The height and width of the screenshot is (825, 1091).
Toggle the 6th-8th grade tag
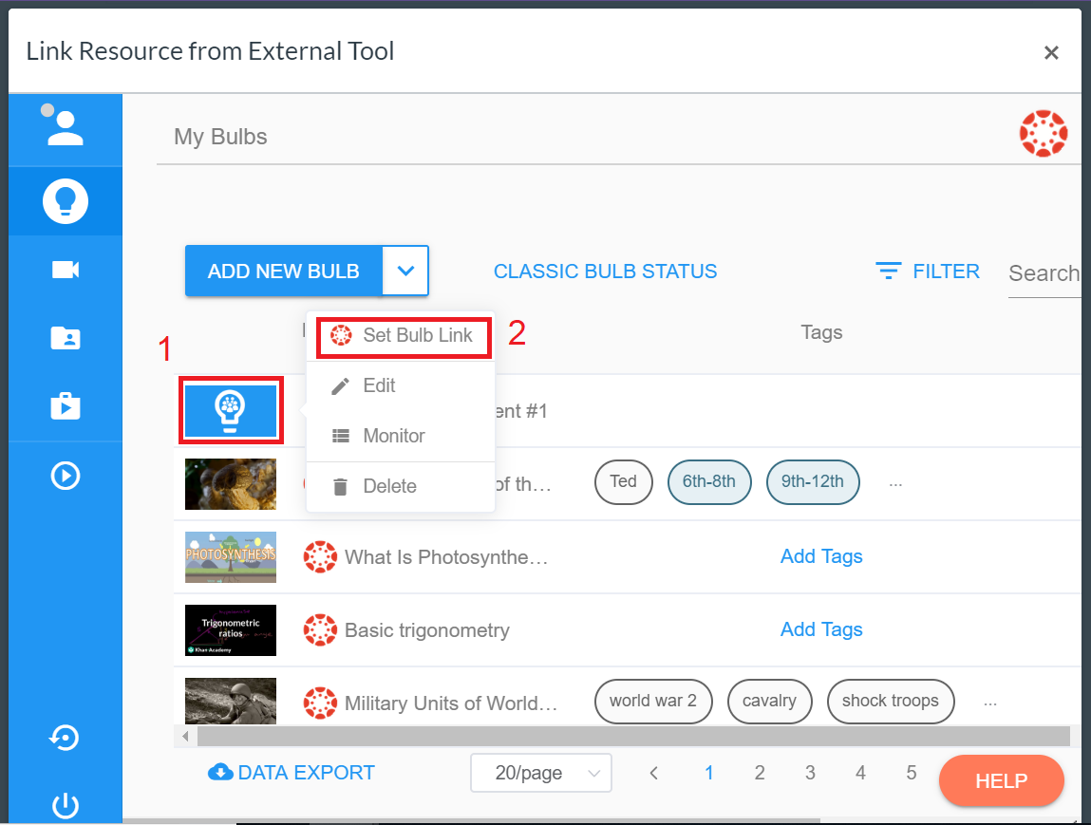click(709, 482)
